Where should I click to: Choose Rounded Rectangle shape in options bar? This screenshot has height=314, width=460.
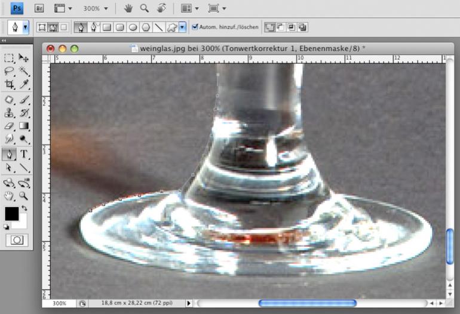pyautogui.click(x=119, y=27)
